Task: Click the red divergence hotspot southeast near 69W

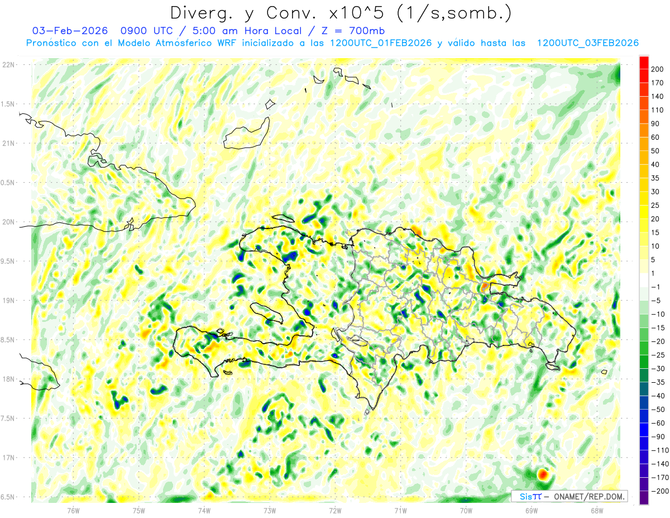Action: coord(543,475)
